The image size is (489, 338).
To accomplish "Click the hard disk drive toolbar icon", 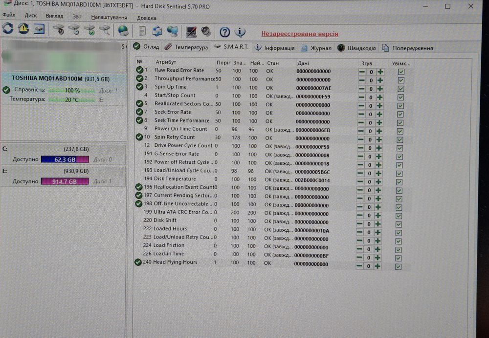I will click(39, 29).
